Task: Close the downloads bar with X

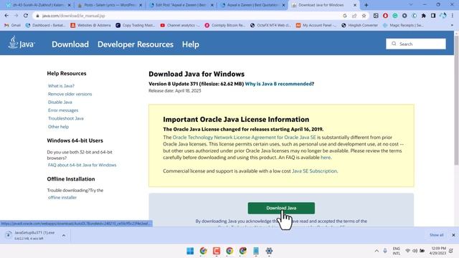Action: pyautogui.click(x=453, y=235)
